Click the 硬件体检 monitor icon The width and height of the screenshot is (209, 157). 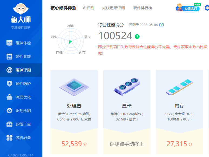(x=9, y=43)
